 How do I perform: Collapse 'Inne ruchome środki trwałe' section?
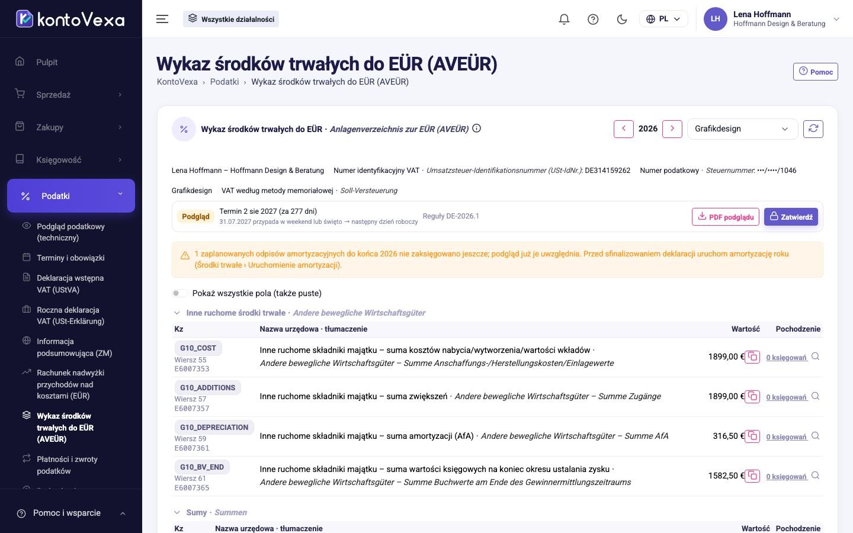(177, 313)
